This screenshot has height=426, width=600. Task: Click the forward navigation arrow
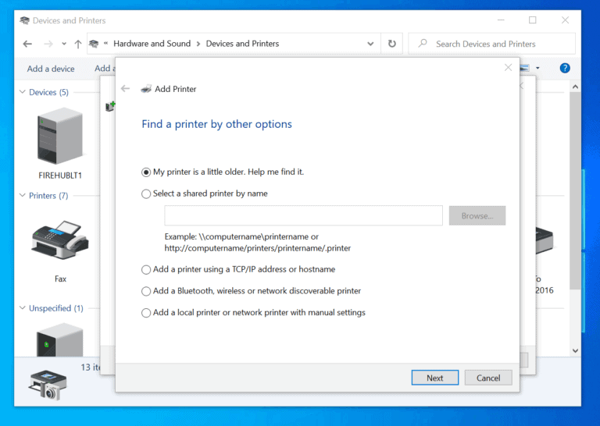(x=48, y=44)
